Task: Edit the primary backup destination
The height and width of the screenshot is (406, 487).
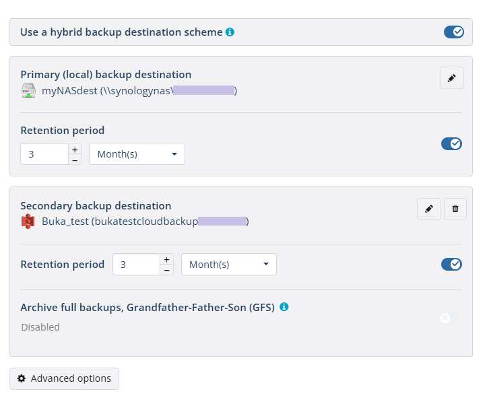Action: point(451,78)
